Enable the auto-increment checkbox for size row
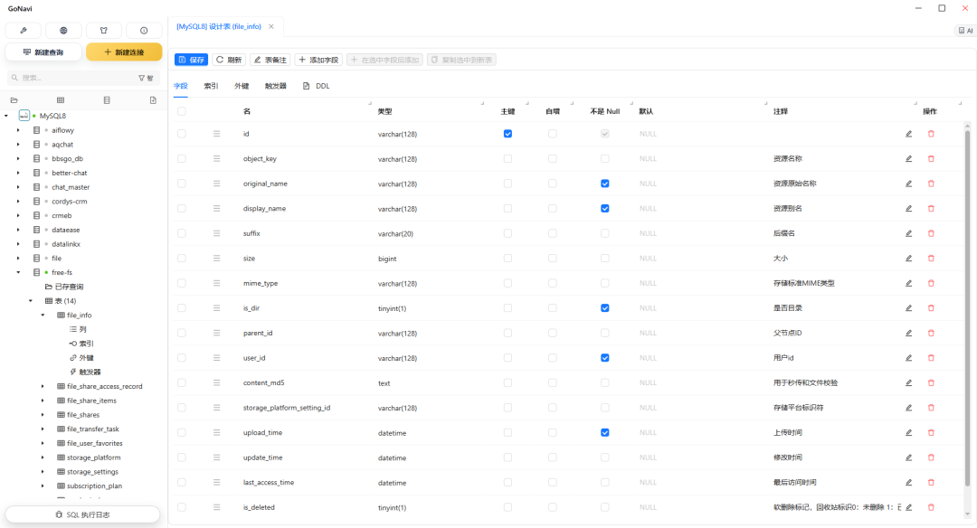 (553, 259)
